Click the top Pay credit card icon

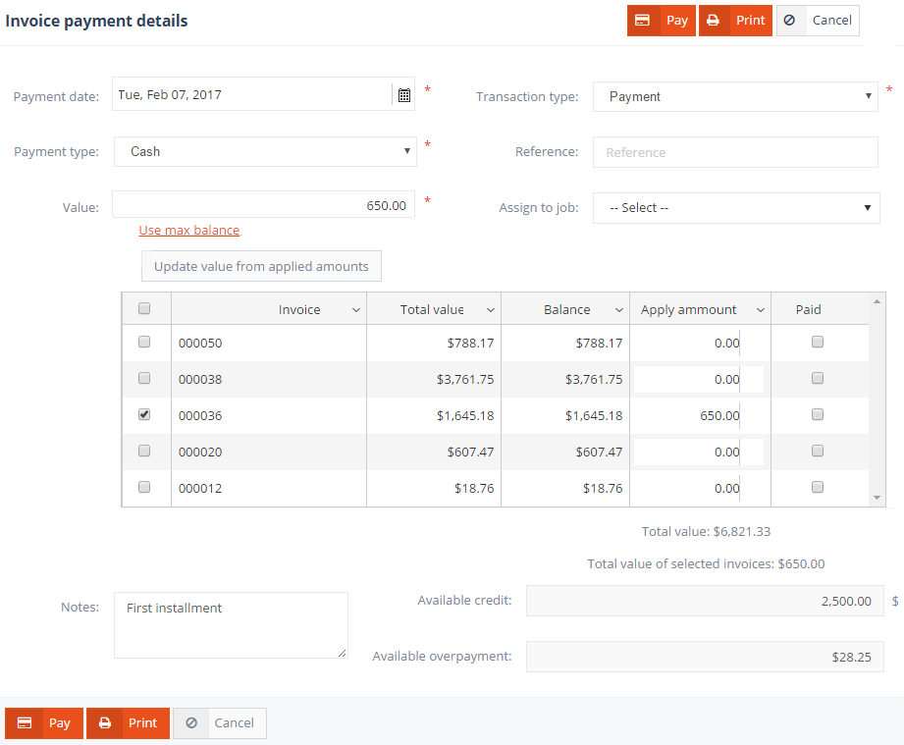click(643, 21)
